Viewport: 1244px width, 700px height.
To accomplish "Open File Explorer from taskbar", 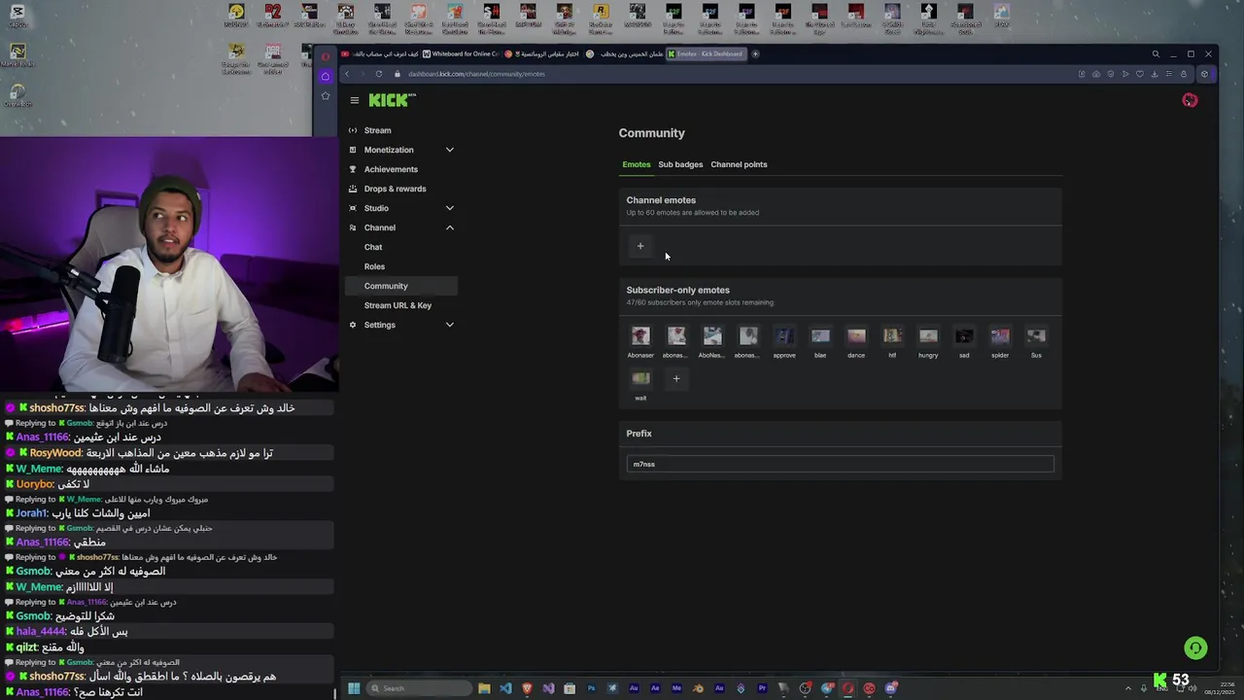I will click(x=484, y=688).
